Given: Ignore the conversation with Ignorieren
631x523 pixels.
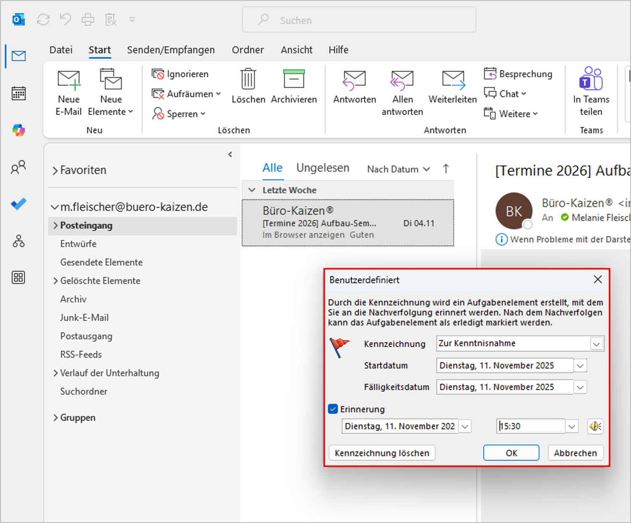Looking at the screenshot, I should (x=180, y=74).
